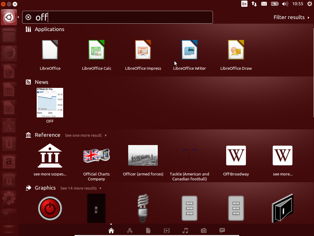Open the Officer (armed forces) article thumbnail
The image size is (314, 236).
tap(143, 155)
